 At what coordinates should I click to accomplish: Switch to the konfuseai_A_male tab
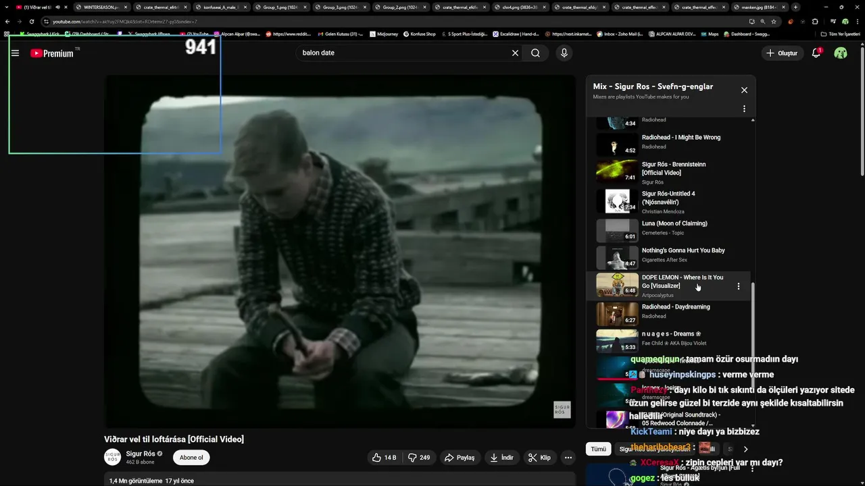pyautogui.click(x=220, y=7)
